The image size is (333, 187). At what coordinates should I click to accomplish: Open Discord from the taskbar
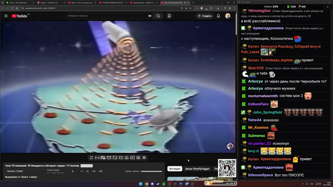[152, 184]
